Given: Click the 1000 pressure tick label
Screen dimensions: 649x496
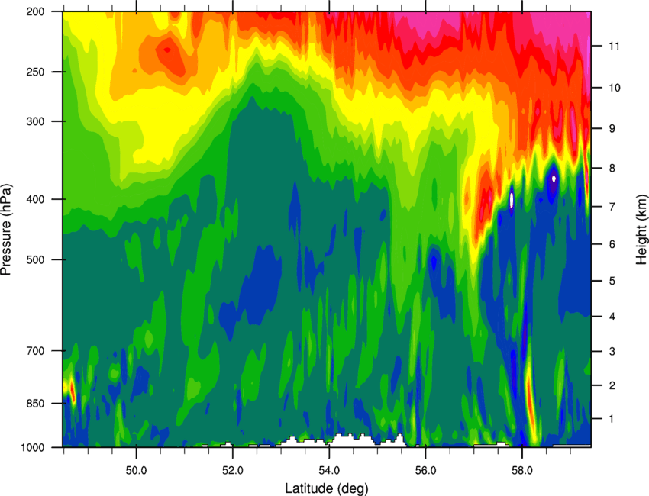Looking at the screenshot, I should point(33,447).
